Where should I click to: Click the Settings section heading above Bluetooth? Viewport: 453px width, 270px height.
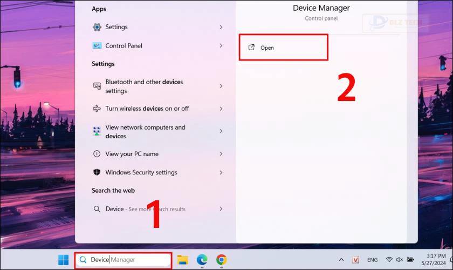tap(103, 64)
